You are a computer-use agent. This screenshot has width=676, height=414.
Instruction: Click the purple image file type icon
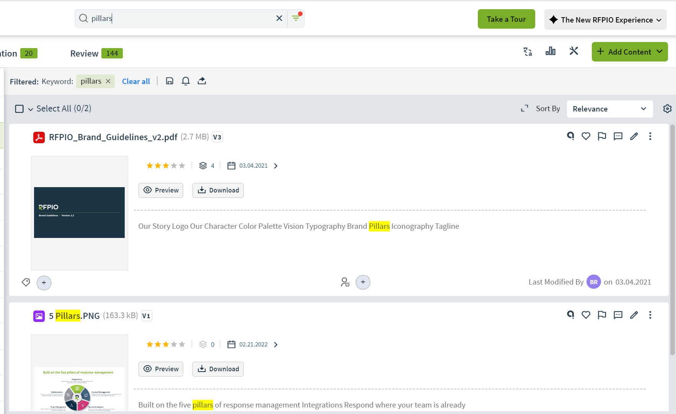[39, 316]
